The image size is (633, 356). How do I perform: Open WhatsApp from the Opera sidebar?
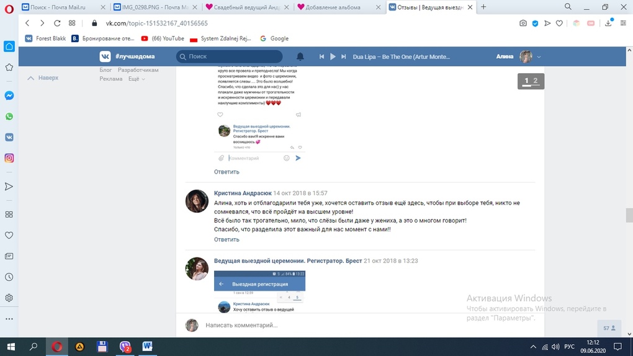pyautogui.click(x=9, y=117)
